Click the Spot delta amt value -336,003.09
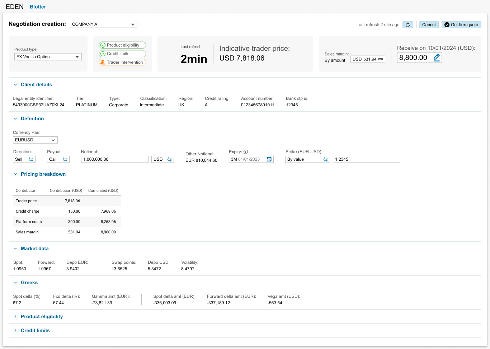The width and height of the screenshot is (490, 349). pos(165,303)
